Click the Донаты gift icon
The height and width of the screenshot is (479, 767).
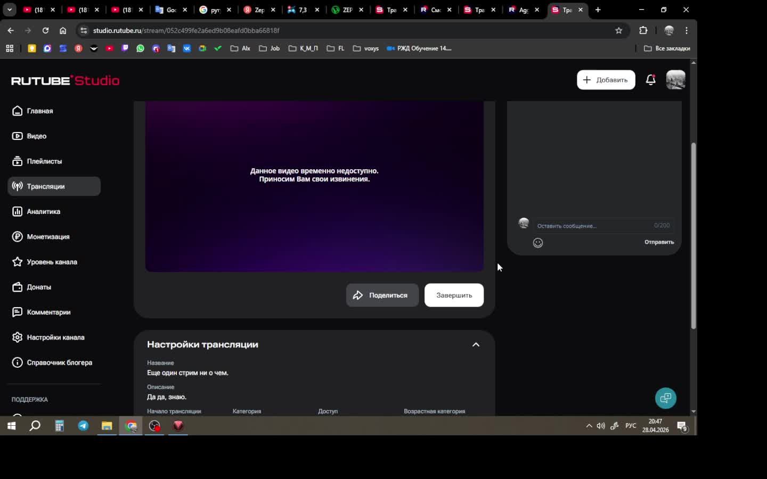[18, 287]
